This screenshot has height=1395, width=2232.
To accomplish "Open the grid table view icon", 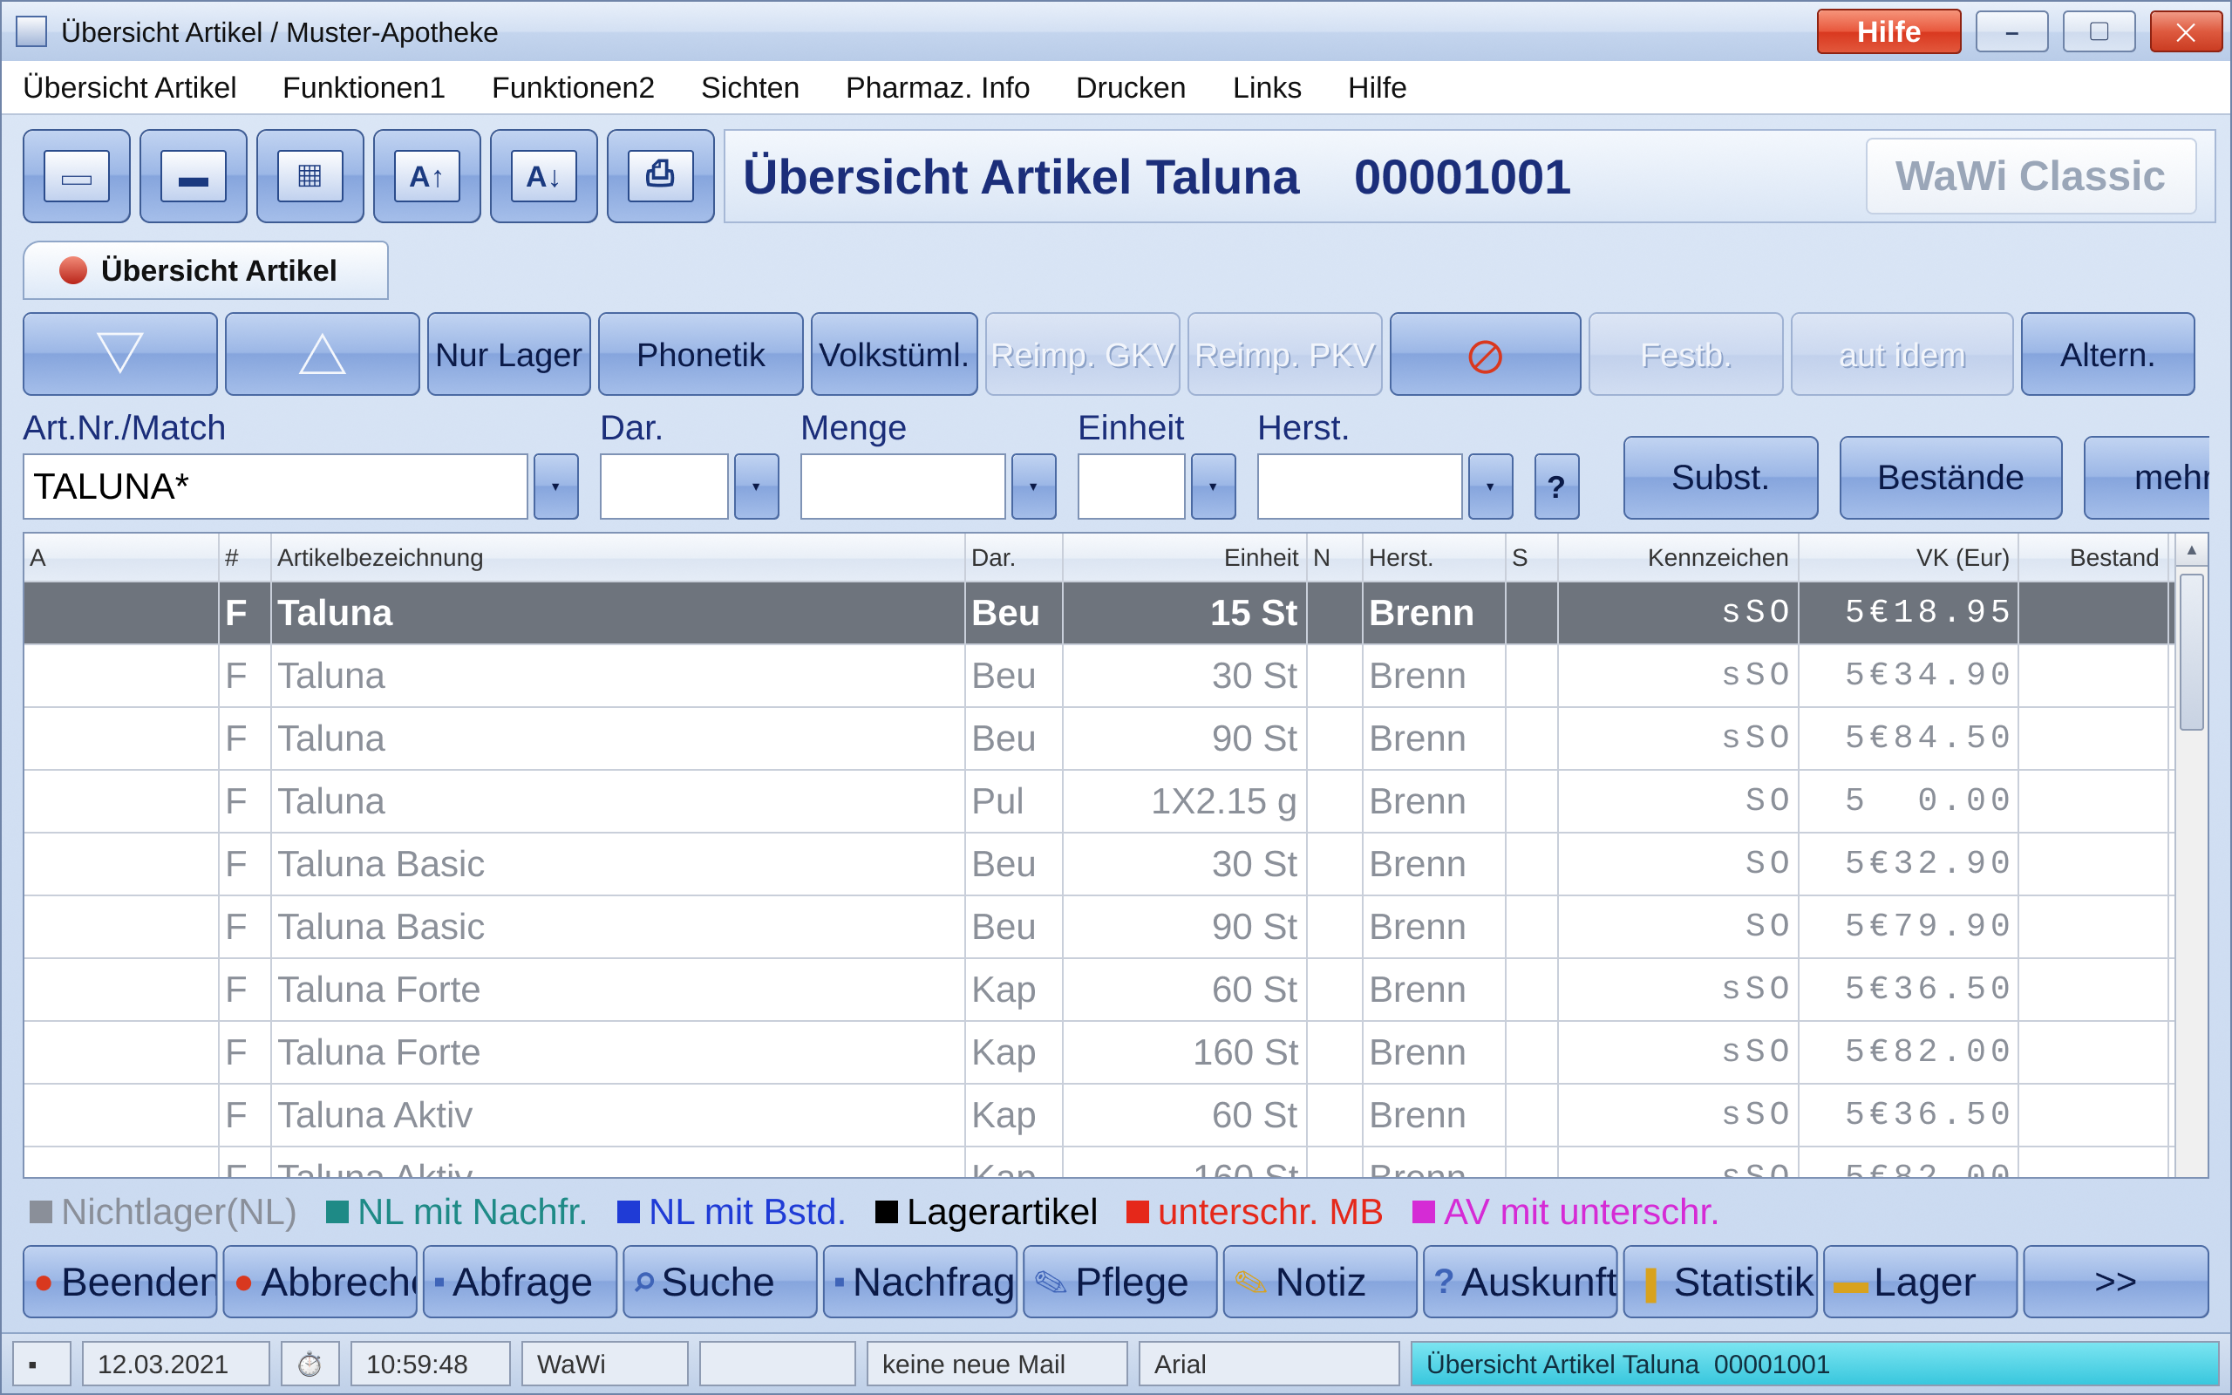I will pos(310,176).
